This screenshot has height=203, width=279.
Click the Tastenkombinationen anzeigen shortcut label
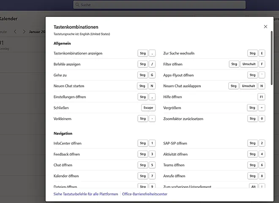click(78, 53)
